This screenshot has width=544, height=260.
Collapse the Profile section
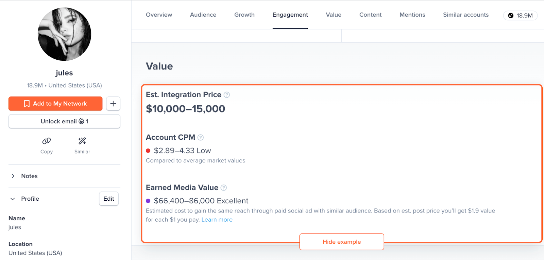click(x=13, y=199)
